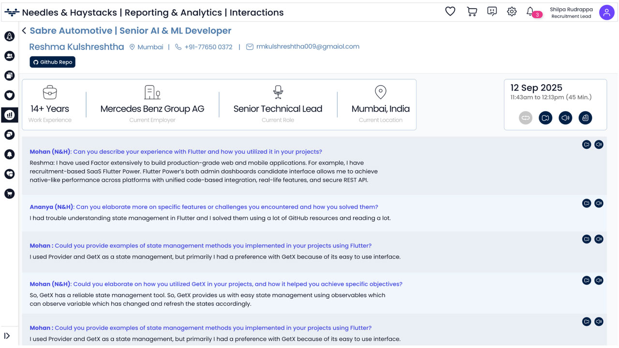Play the full interview audio in date card

[x=565, y=118]
